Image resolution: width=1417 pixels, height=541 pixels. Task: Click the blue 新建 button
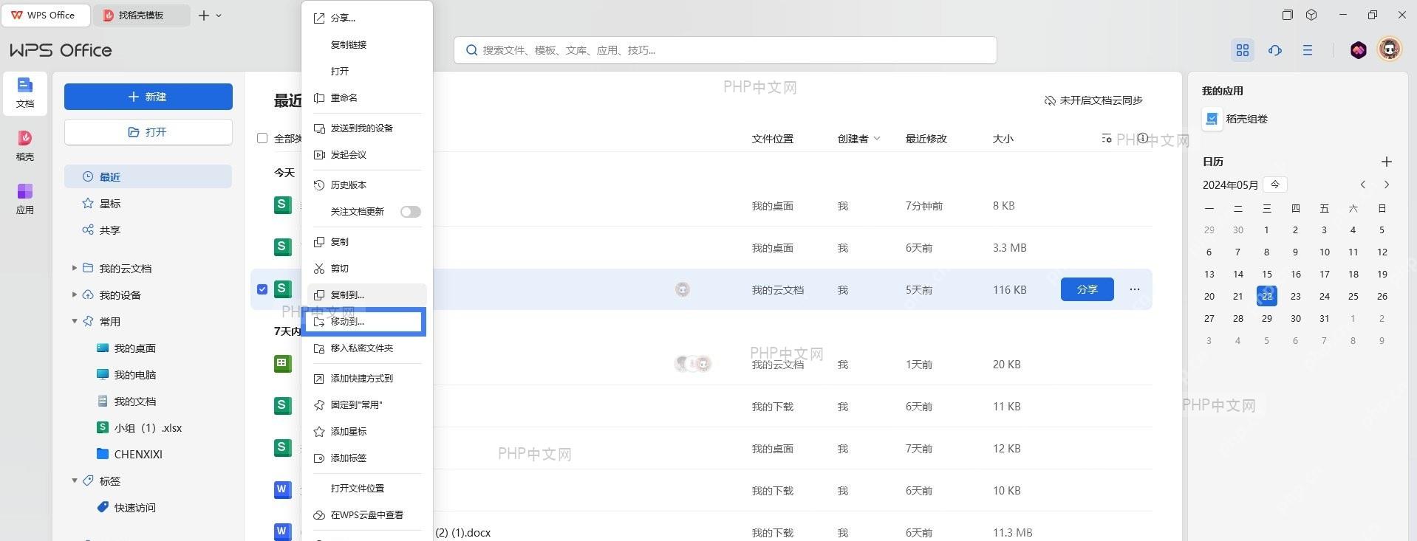tap(148, 97)
